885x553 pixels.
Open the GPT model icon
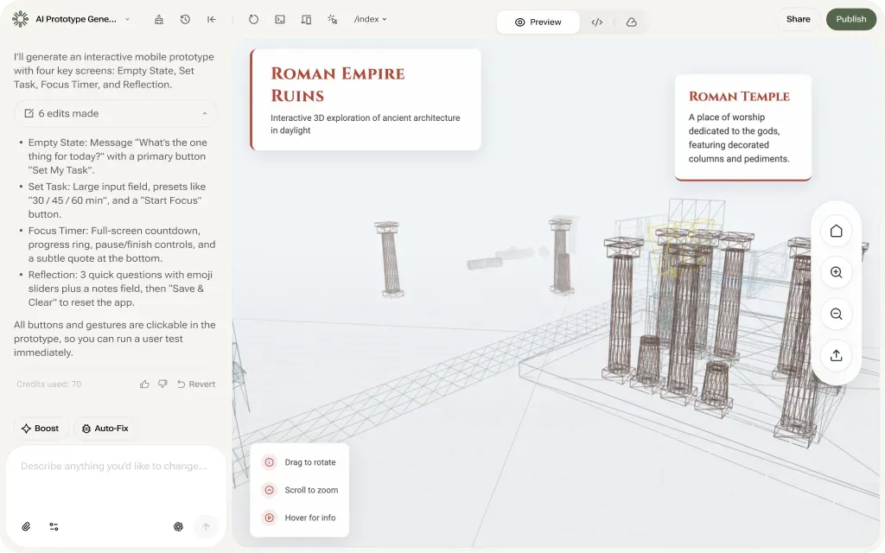coord(178,526)
